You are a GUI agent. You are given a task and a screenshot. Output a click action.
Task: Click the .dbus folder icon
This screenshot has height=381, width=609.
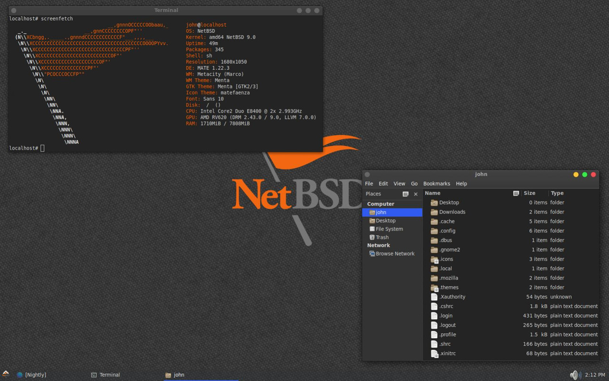434,241
